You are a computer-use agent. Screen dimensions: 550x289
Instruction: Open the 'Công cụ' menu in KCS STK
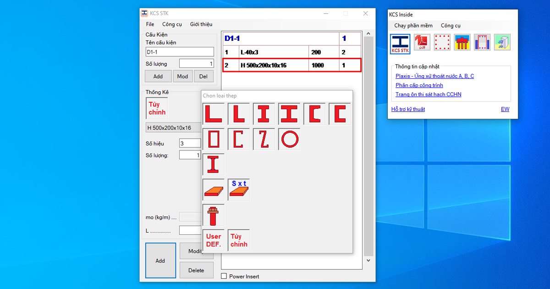[172, 24]
